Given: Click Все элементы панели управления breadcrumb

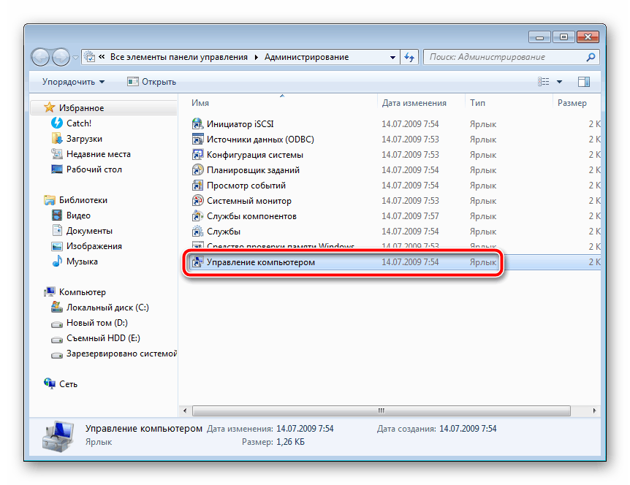Looking at the screenshot, I should click(x=178, y=57).
